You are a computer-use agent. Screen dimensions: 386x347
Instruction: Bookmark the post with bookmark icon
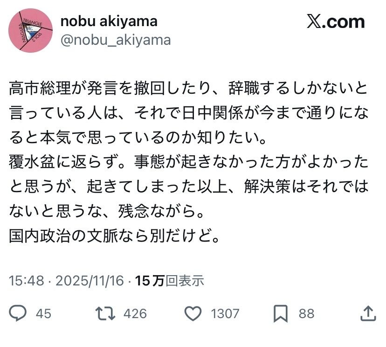point(280,313)
